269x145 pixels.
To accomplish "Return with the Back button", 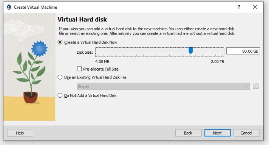I will [x=188, y=133].
